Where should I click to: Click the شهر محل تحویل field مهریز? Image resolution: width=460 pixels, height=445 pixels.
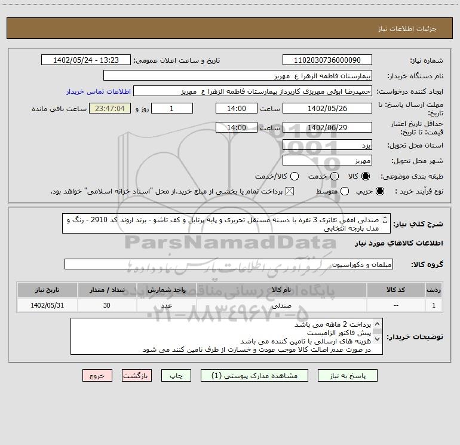click(x=327, y=160)
